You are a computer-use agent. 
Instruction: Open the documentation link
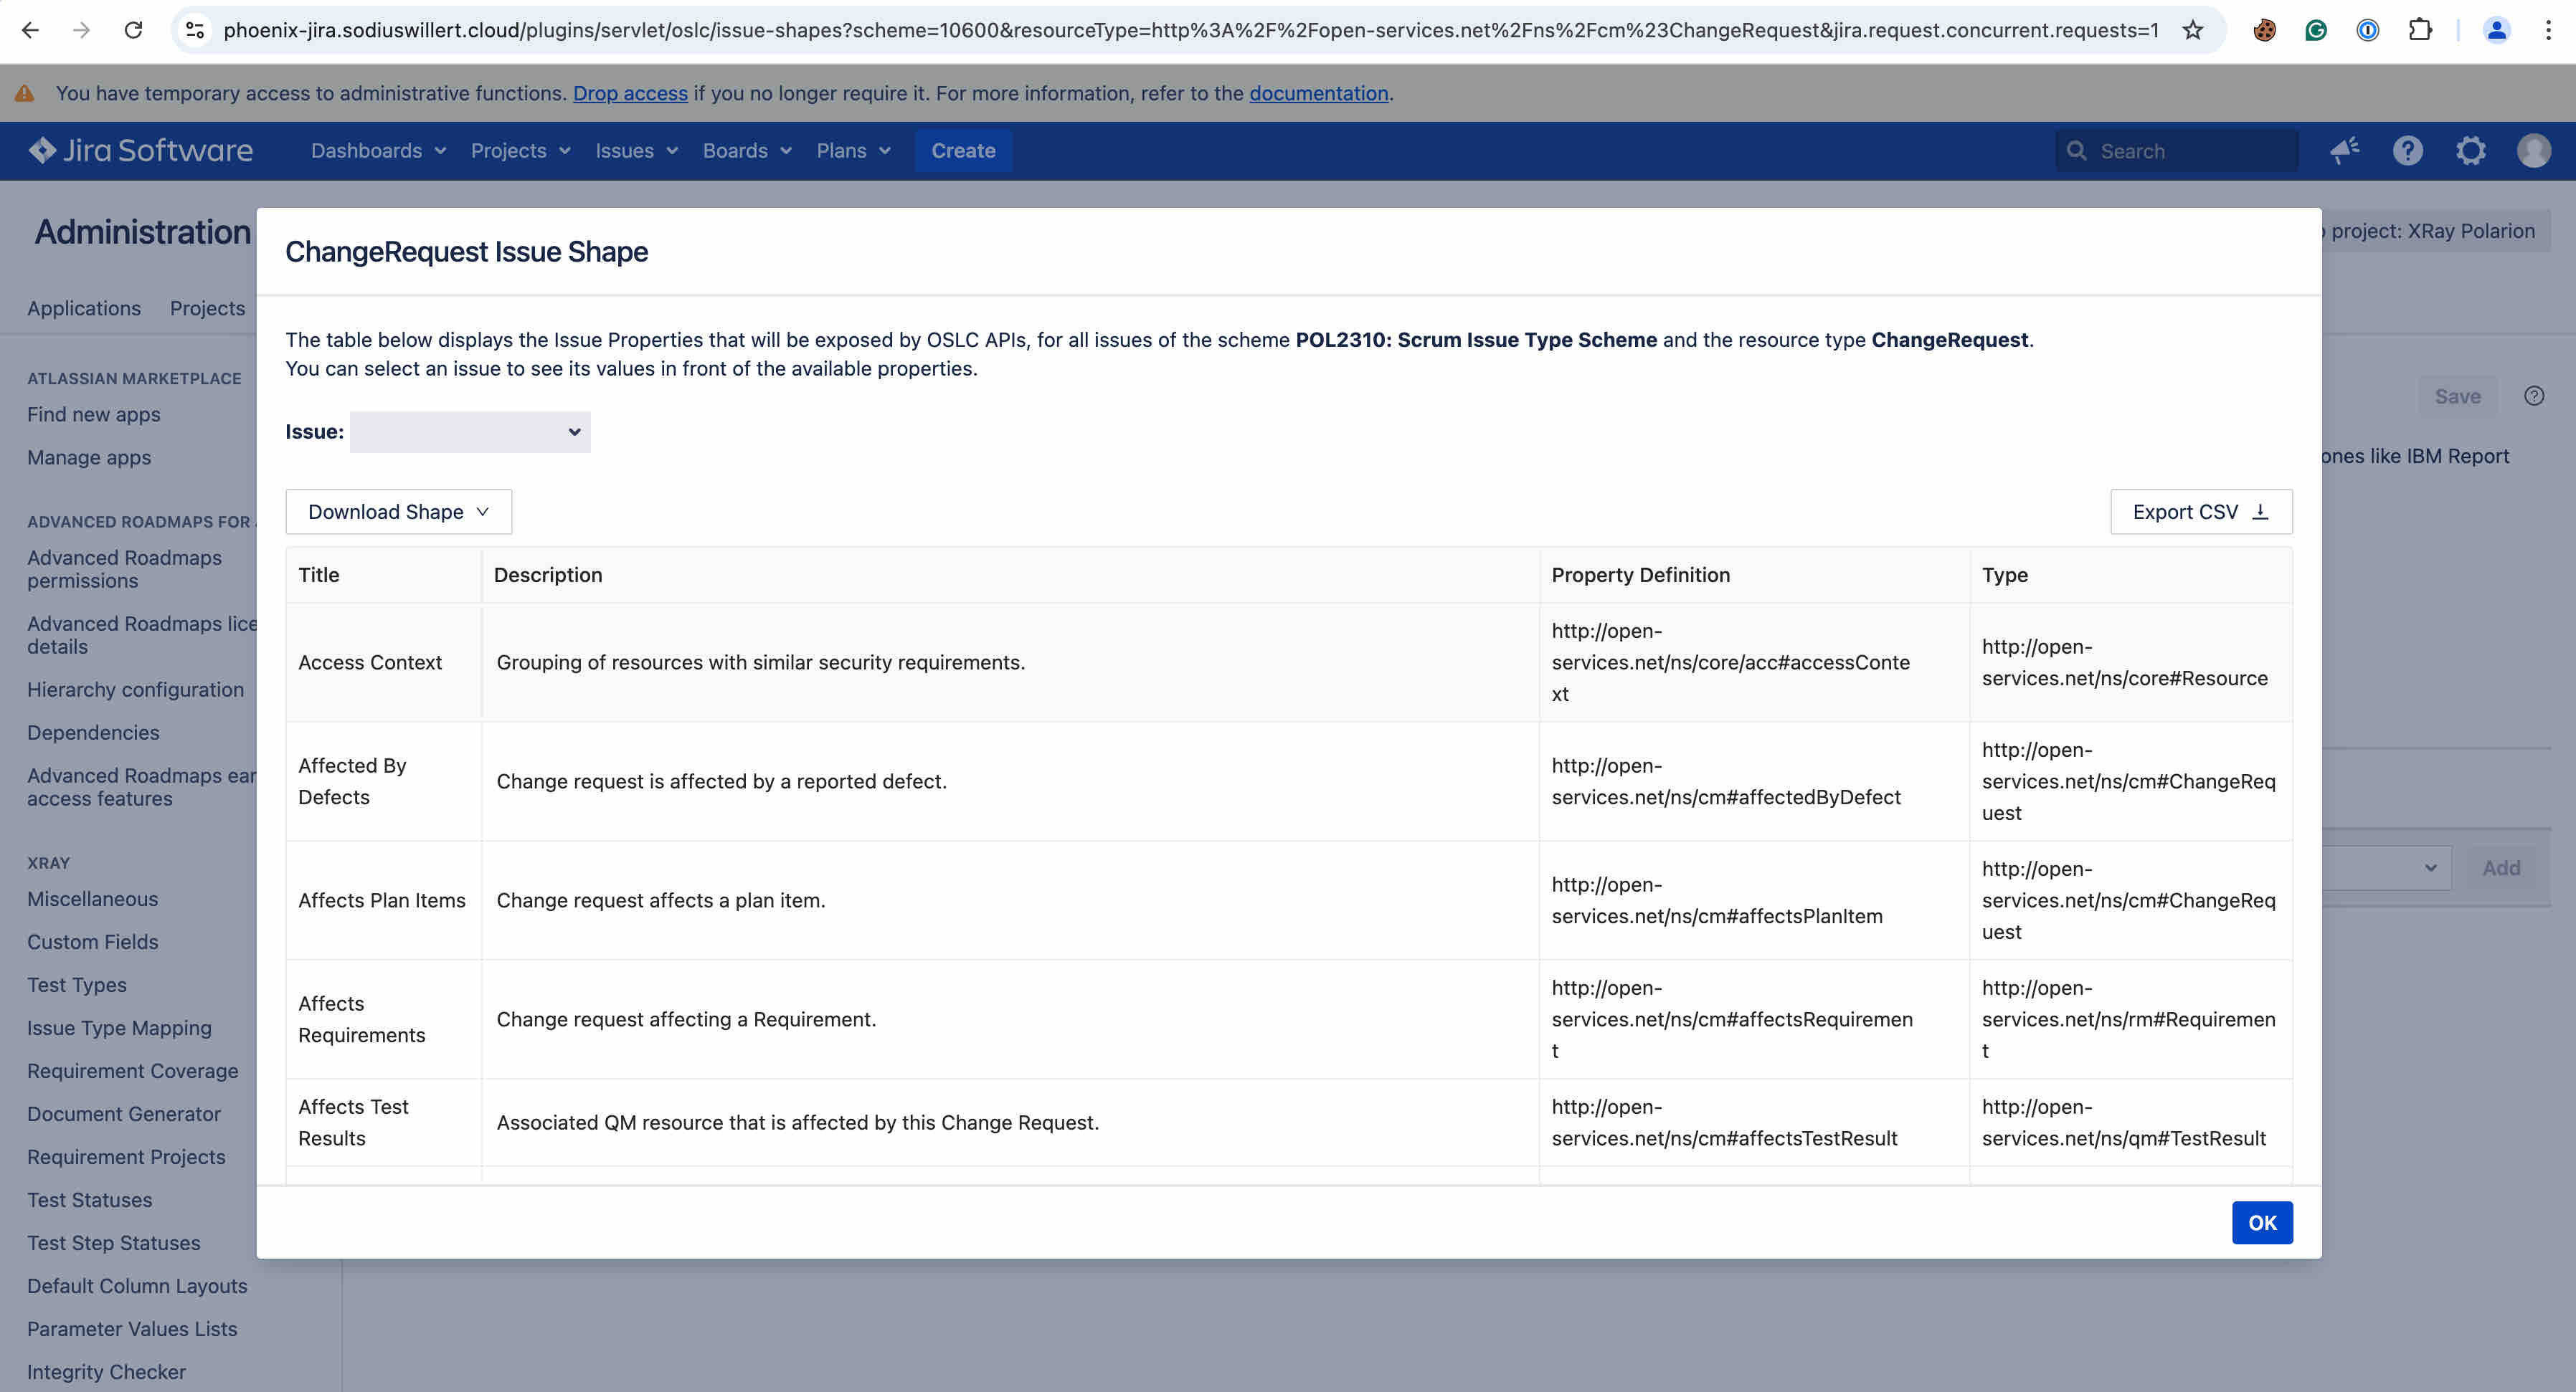pos(1318,93)
